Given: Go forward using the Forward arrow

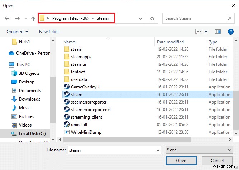Looking at the screenshot, I should 17,18.
